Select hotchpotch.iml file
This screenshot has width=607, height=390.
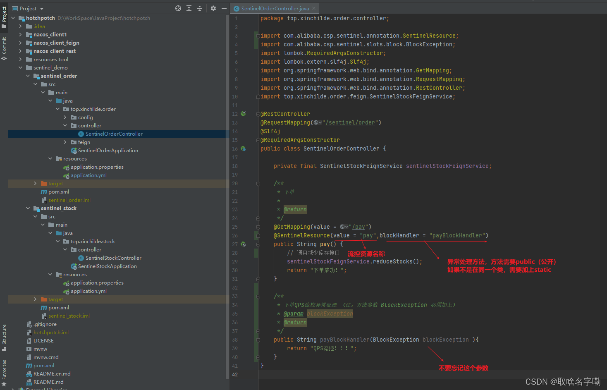tap(51, 333)
